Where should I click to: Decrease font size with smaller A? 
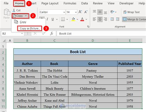point(86,12)
